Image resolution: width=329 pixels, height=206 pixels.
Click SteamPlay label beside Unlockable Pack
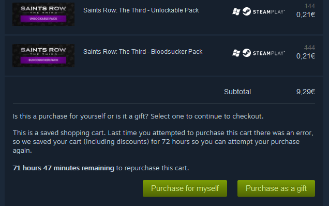[269, 12]
